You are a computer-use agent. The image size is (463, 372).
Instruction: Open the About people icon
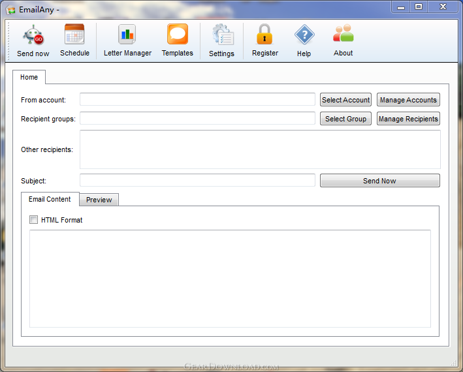343,34
